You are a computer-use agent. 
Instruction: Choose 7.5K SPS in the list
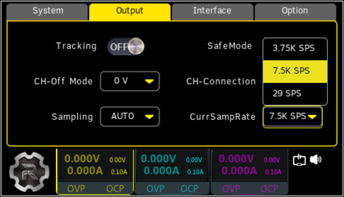click(295, 71)
